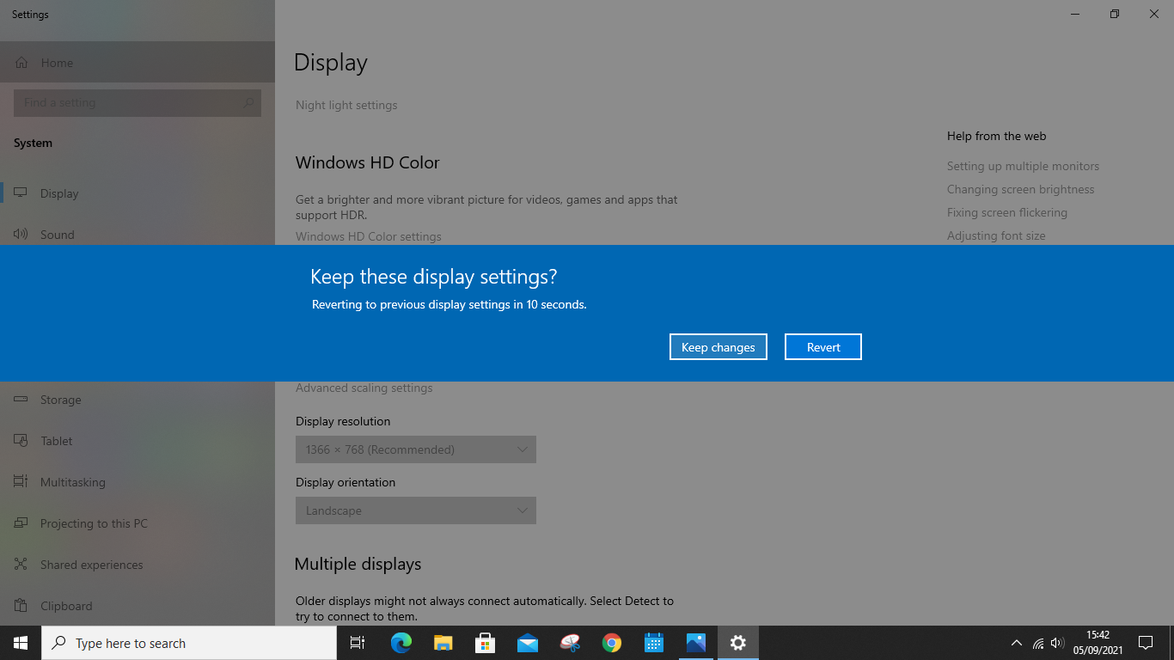Open the Display orientation dropdown
Screen dimensions: 1174x660
point(415,510)
